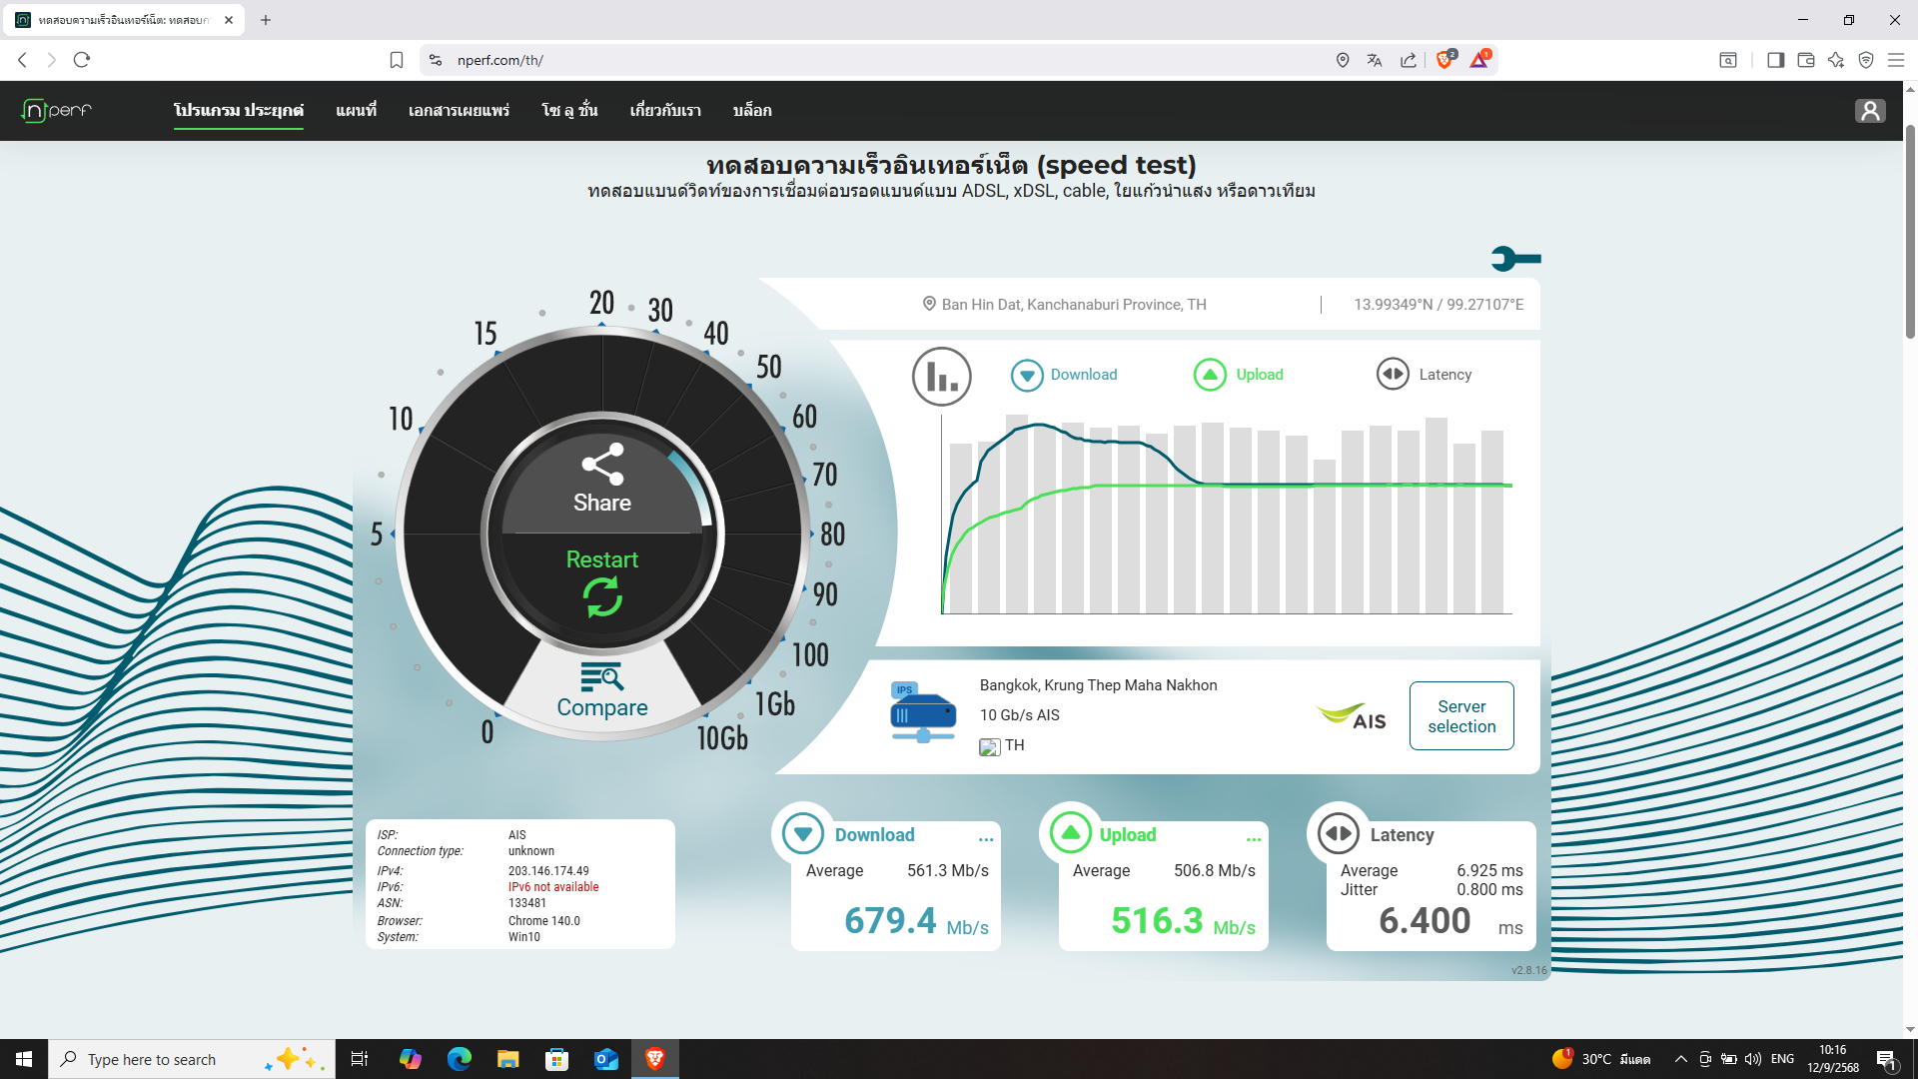1918x1079 pixels.
Task: Click the Server selection button
Action: (x=1461, y=716)
